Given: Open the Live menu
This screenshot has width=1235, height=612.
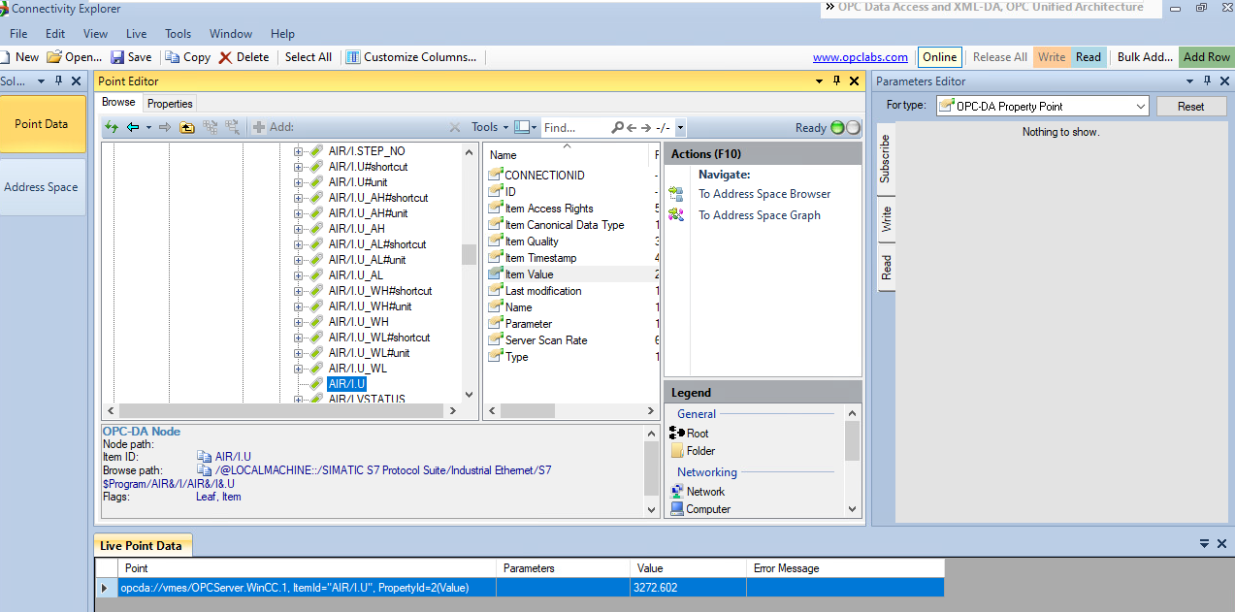Looking at the screenshot, I should coord(137,34).
